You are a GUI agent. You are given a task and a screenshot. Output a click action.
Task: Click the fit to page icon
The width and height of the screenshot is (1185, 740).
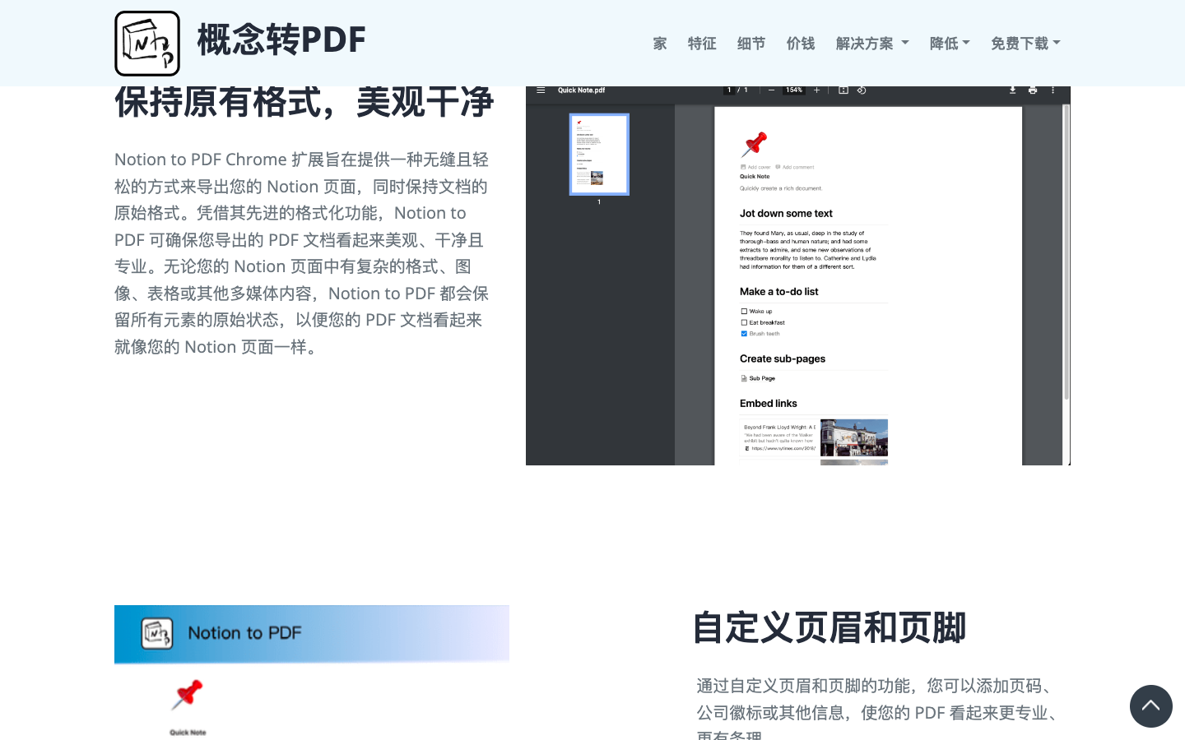click(x=843, y=90)
